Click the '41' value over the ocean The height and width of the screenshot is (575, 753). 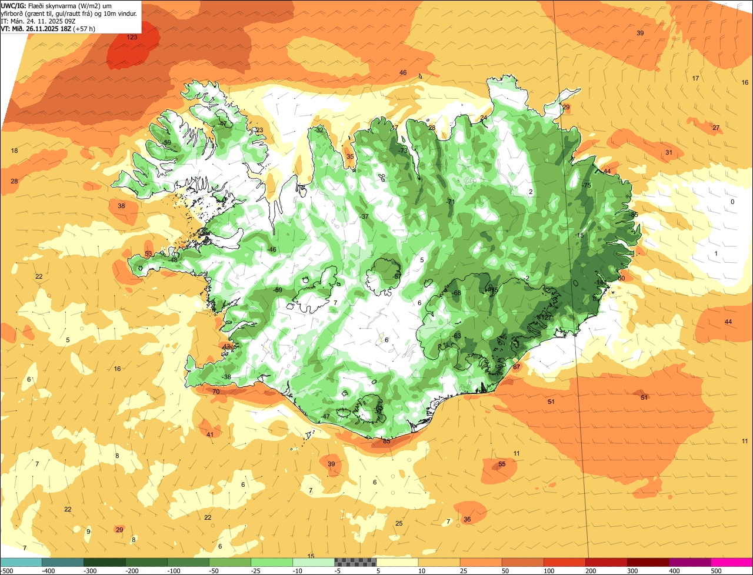pos(210,434)
